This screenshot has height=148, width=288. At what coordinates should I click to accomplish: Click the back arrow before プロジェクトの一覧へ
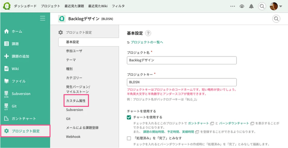click(128, 42)
